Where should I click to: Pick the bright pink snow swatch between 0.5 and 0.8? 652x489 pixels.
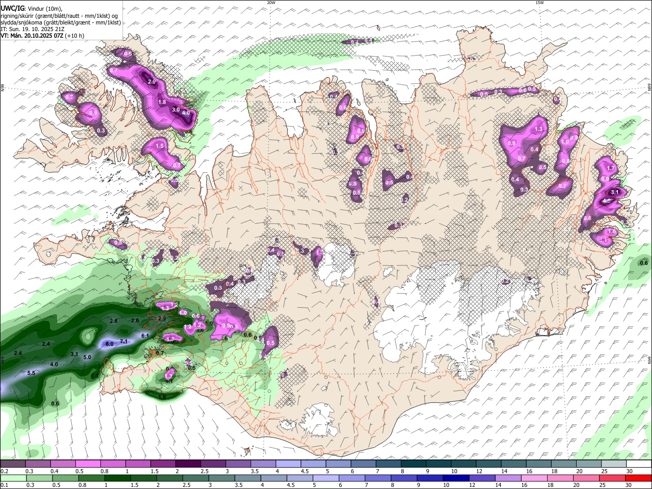coord(89,464)
